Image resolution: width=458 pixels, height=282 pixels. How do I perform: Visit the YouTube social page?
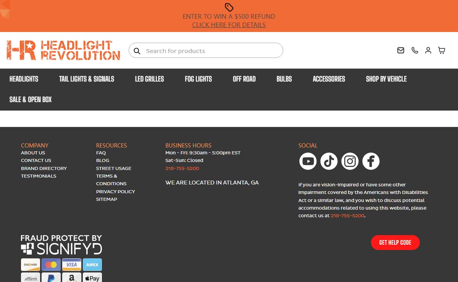pos(308,161)
